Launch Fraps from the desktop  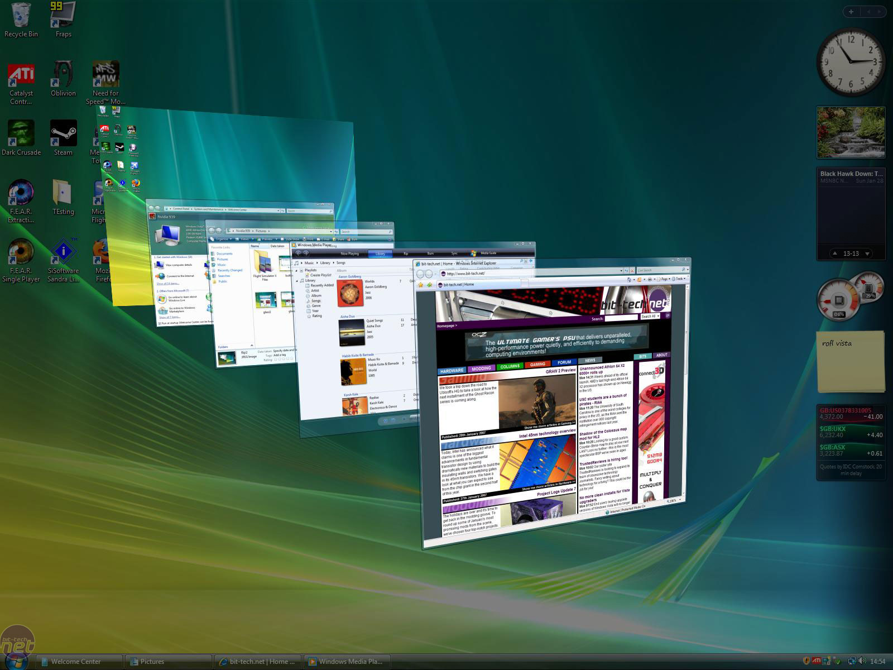tap(63, 21)
